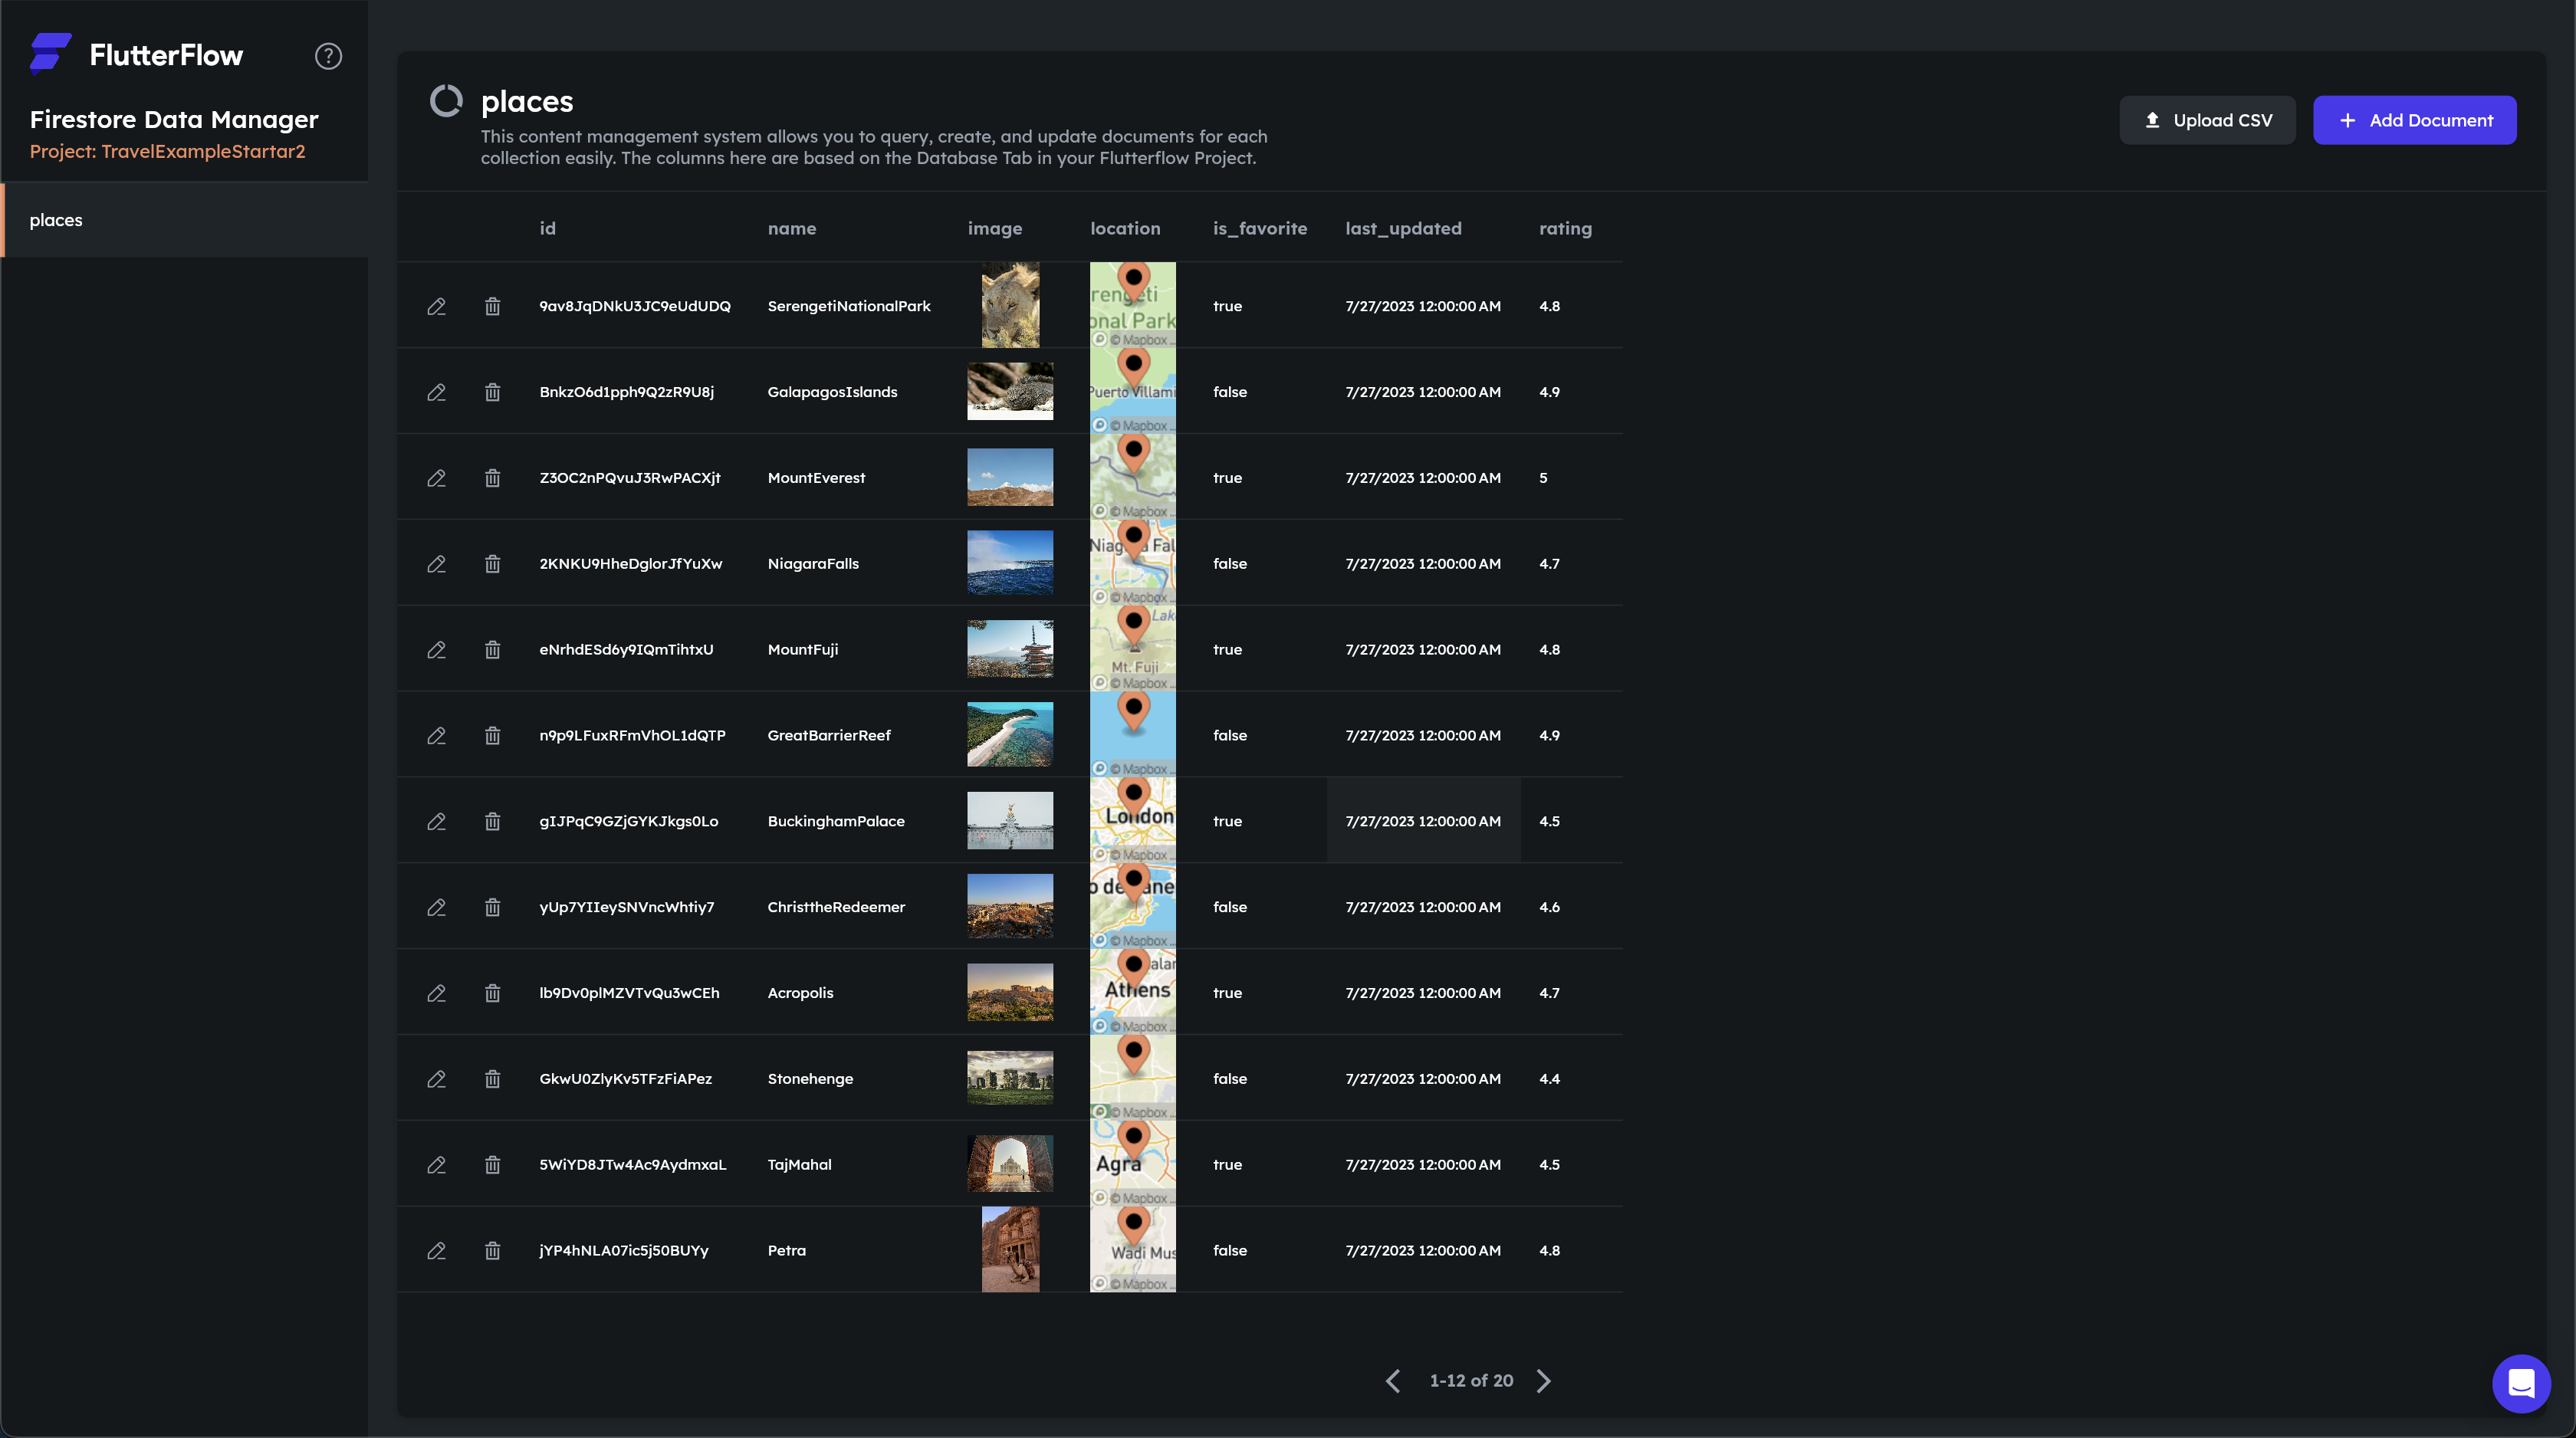Image resolution: width=2576 pixels, height=1438 pixels.
Task: Go to previous page of results
Action: pyautogui.click(x=1393, y=1381)
